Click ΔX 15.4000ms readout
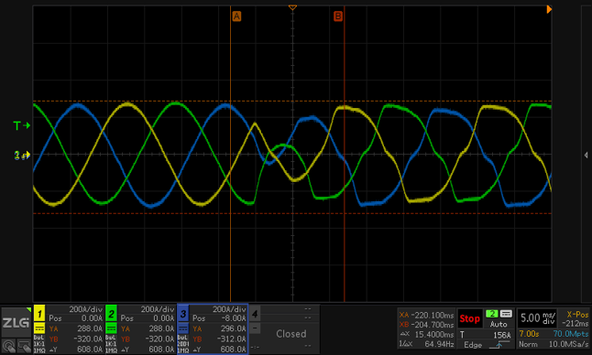This screenshot has height=355, width=592. (x=426, y=334)
